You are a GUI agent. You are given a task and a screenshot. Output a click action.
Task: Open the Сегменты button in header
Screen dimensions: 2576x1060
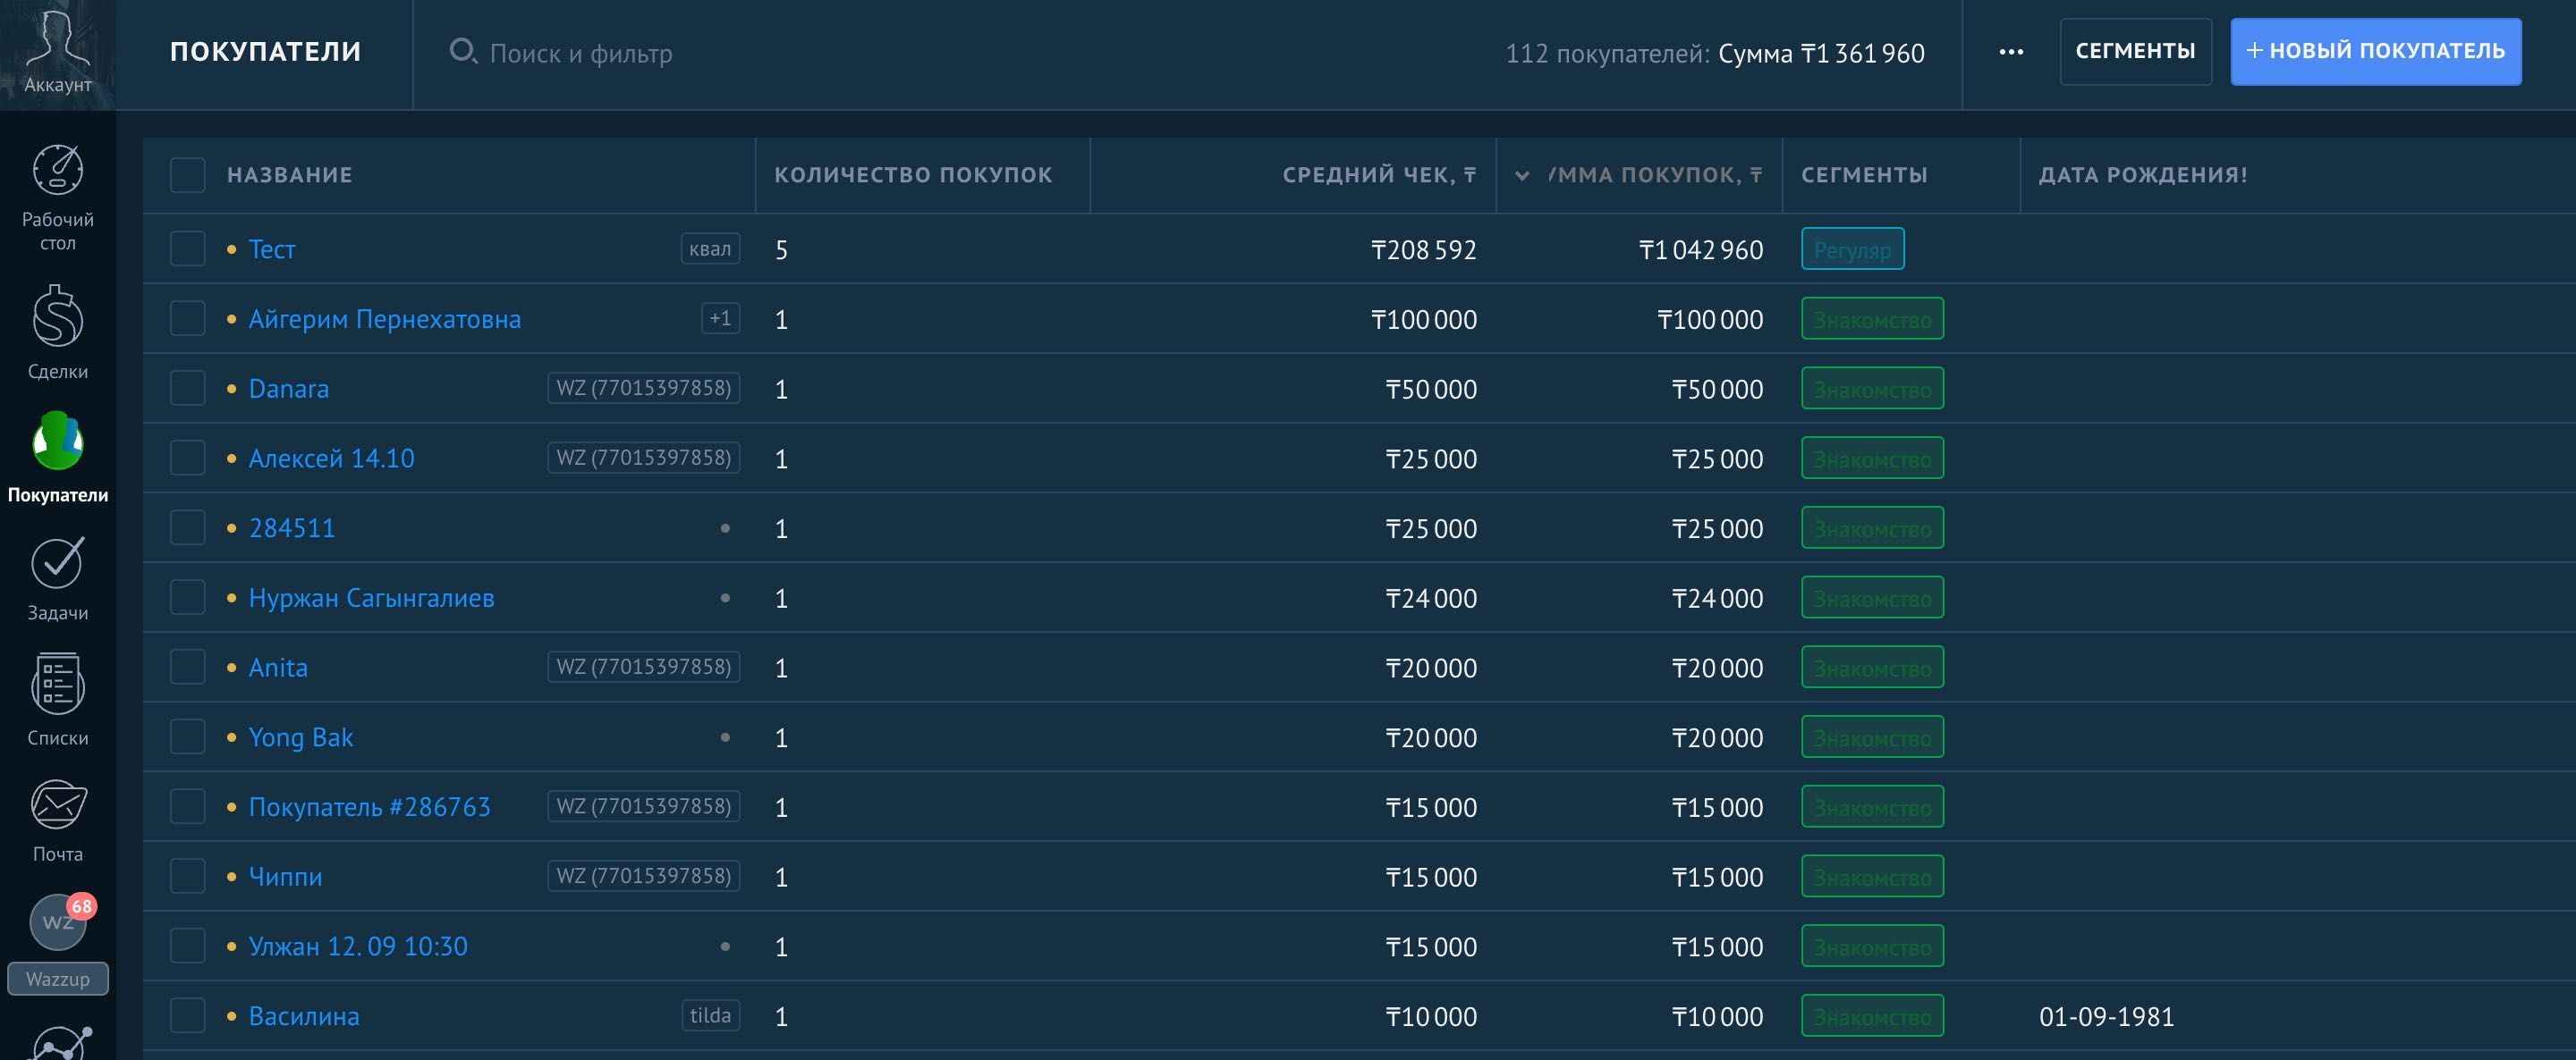[2135, 51]
